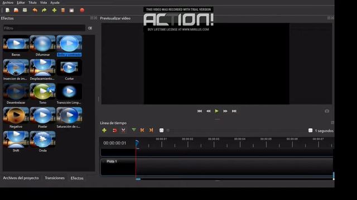Select the Saturación de color effect
This screenshot has width=357, height=200.
69,118
